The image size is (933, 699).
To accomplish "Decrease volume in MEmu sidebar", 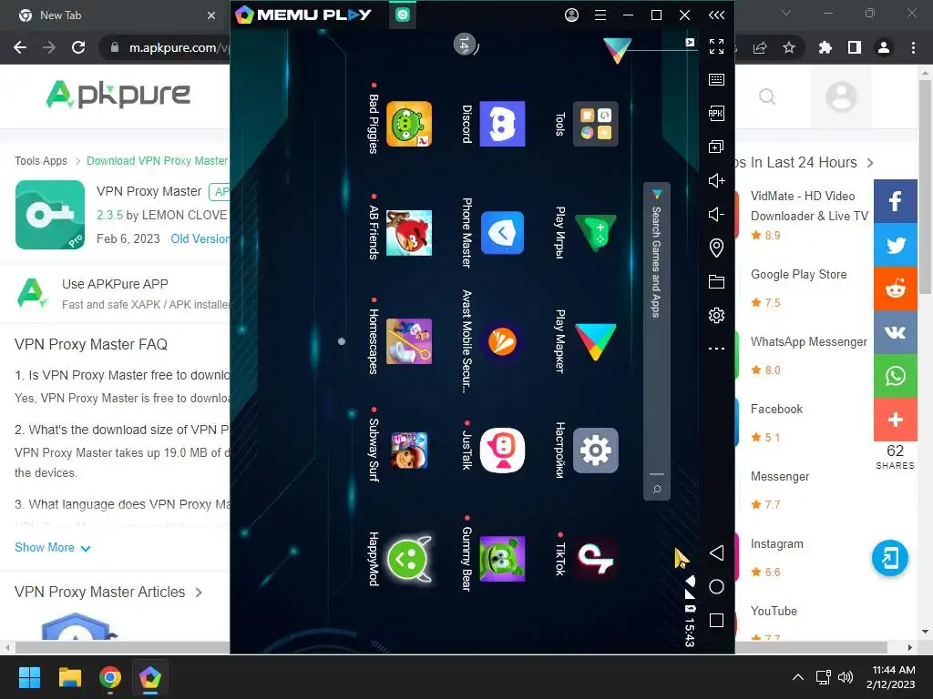I will click(x=716, y=214).
